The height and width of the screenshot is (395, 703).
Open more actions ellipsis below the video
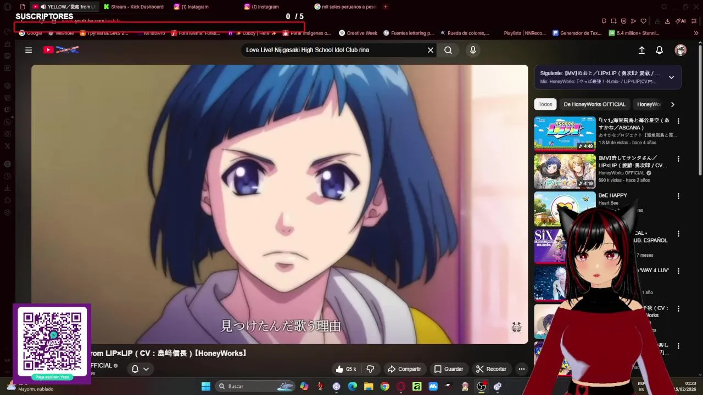pyautogui.click(x=522, y=369)
